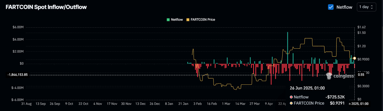Click the $0.9000 price axis label
The image size is (383, 111).
pos(363,59)
